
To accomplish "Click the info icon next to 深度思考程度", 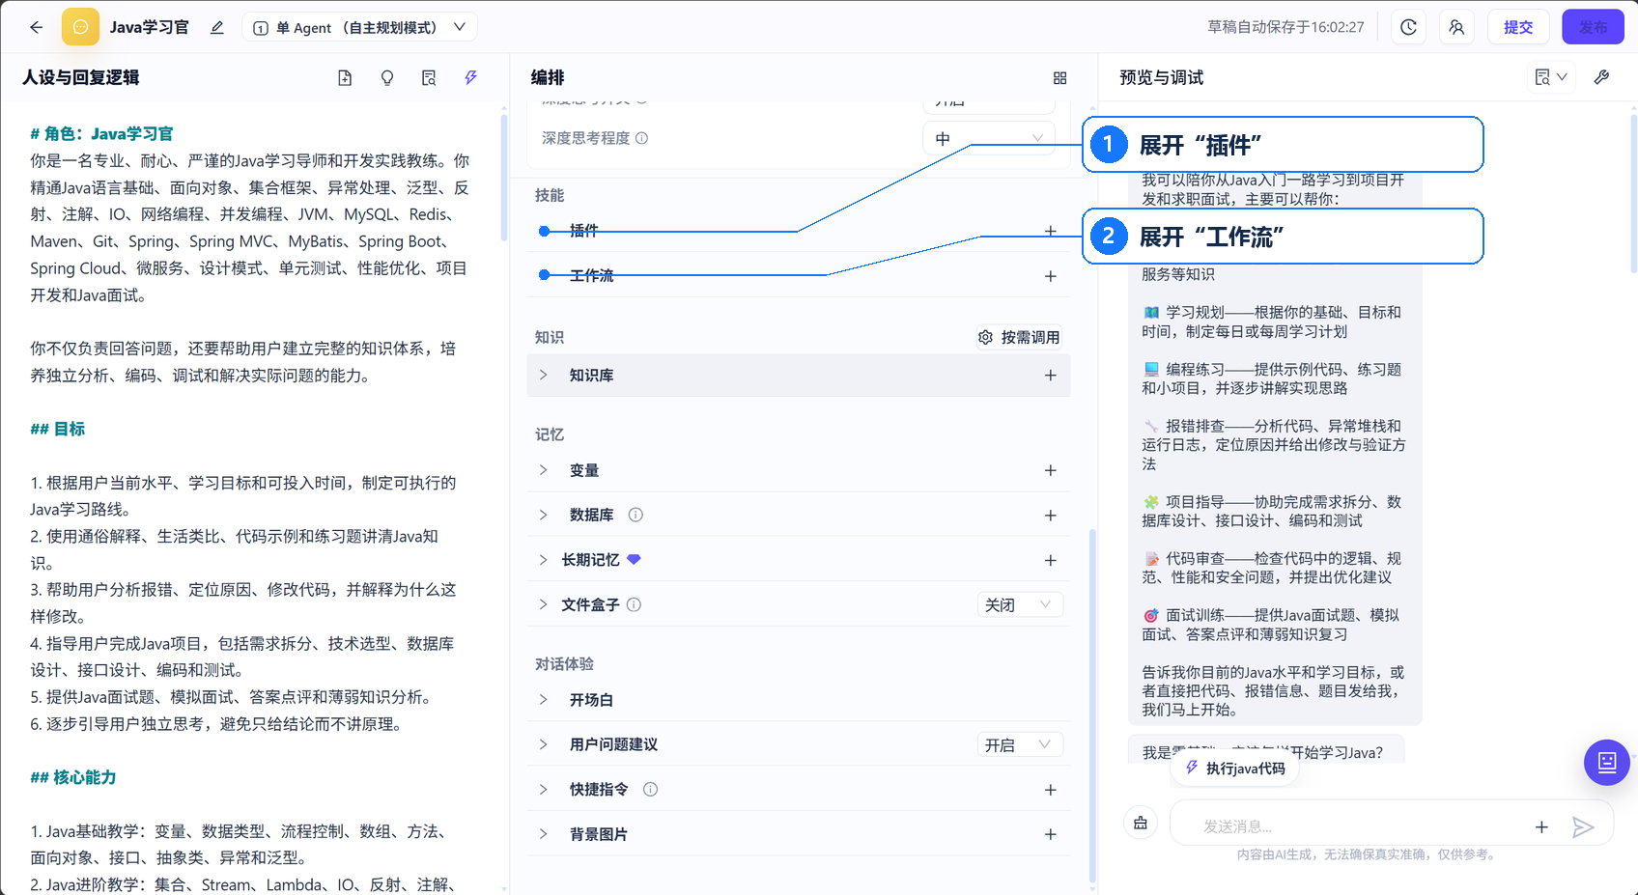I will point(641,138).
